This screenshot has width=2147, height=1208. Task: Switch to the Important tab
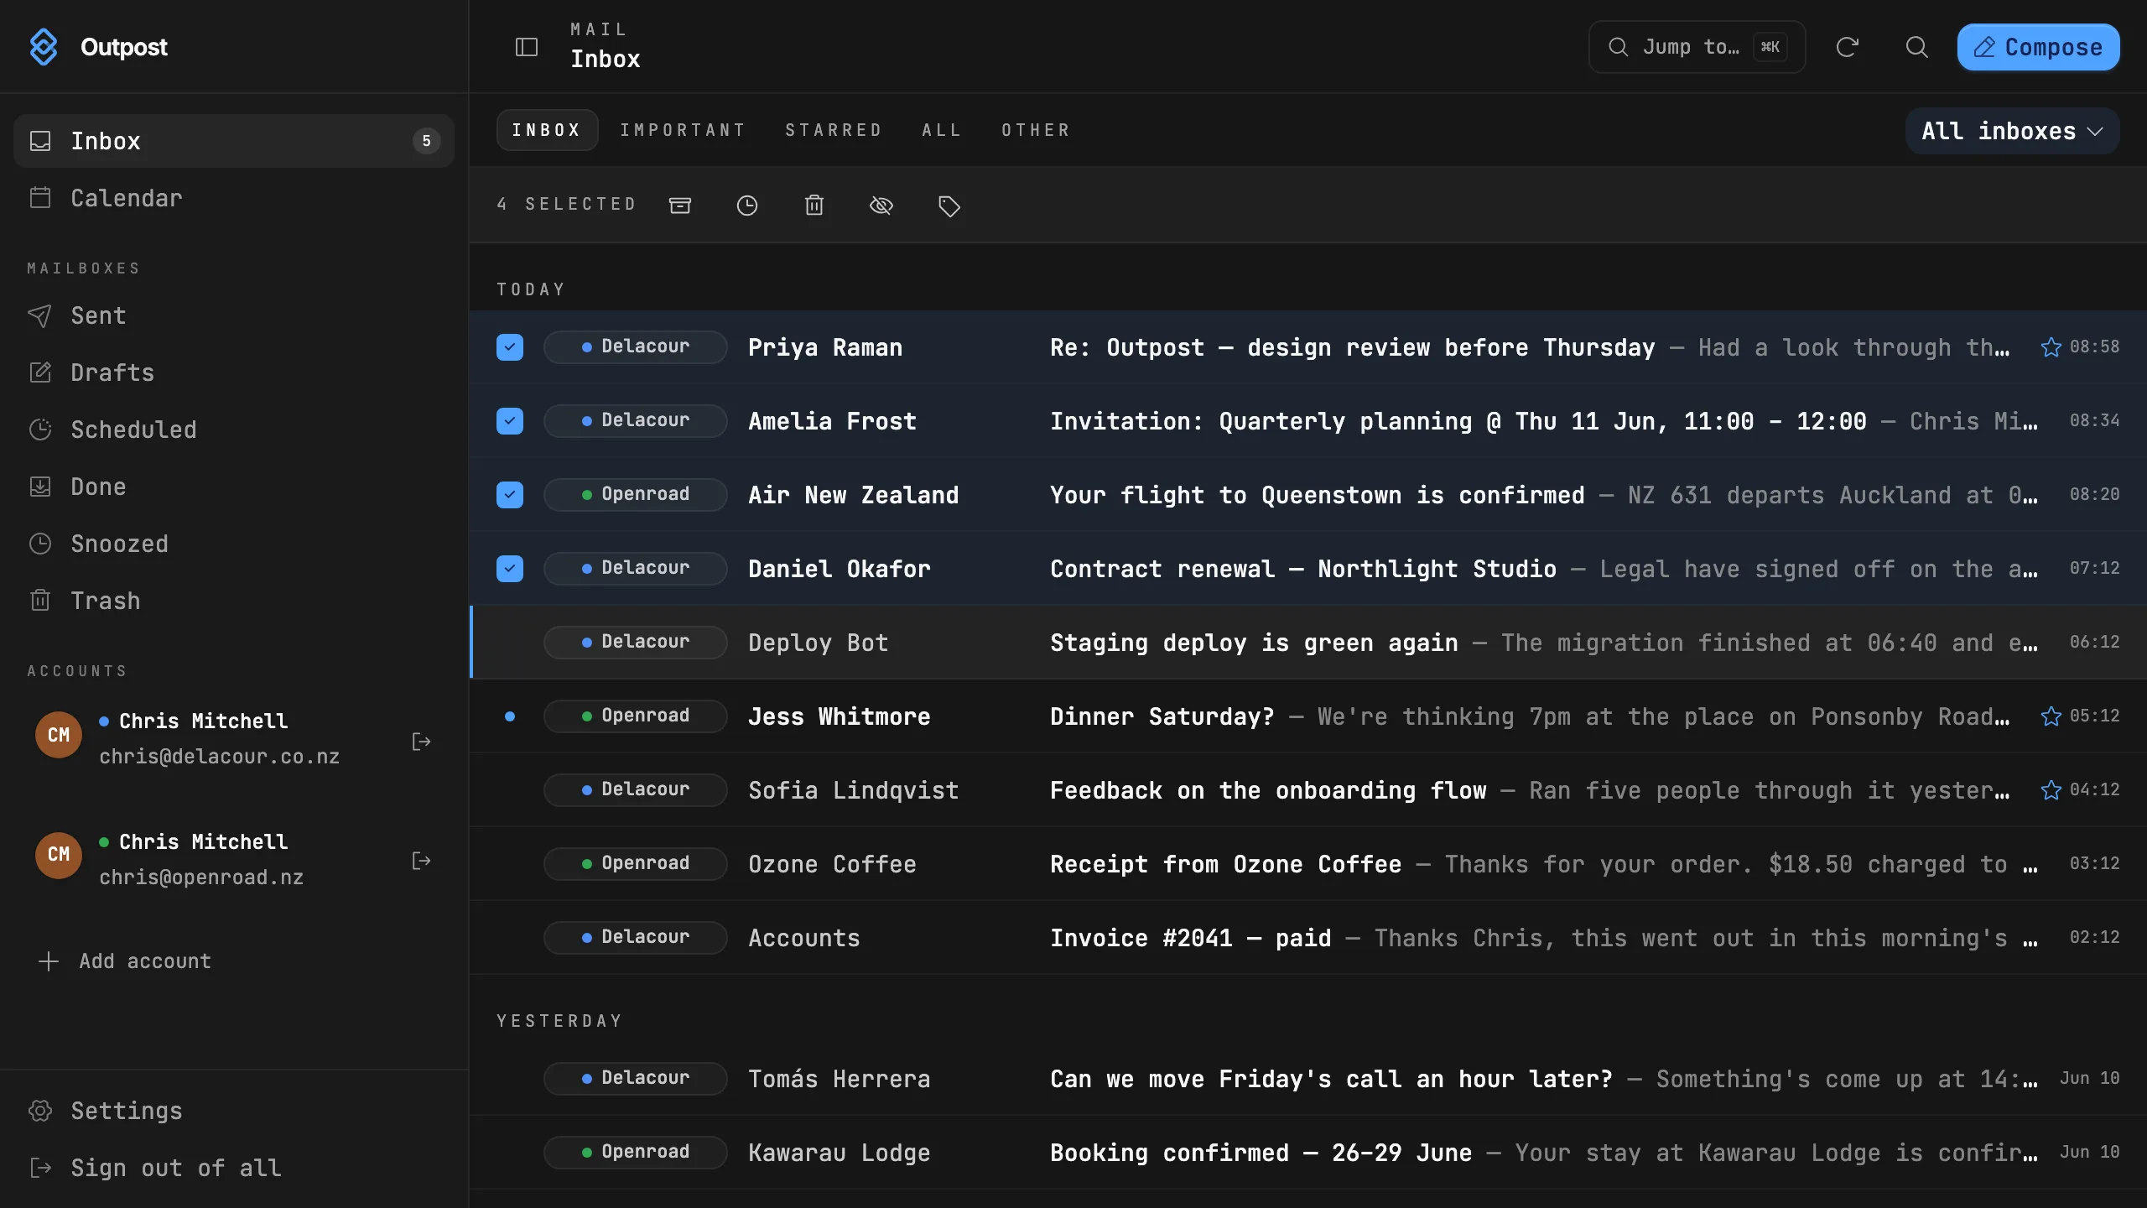click(683, 130)
